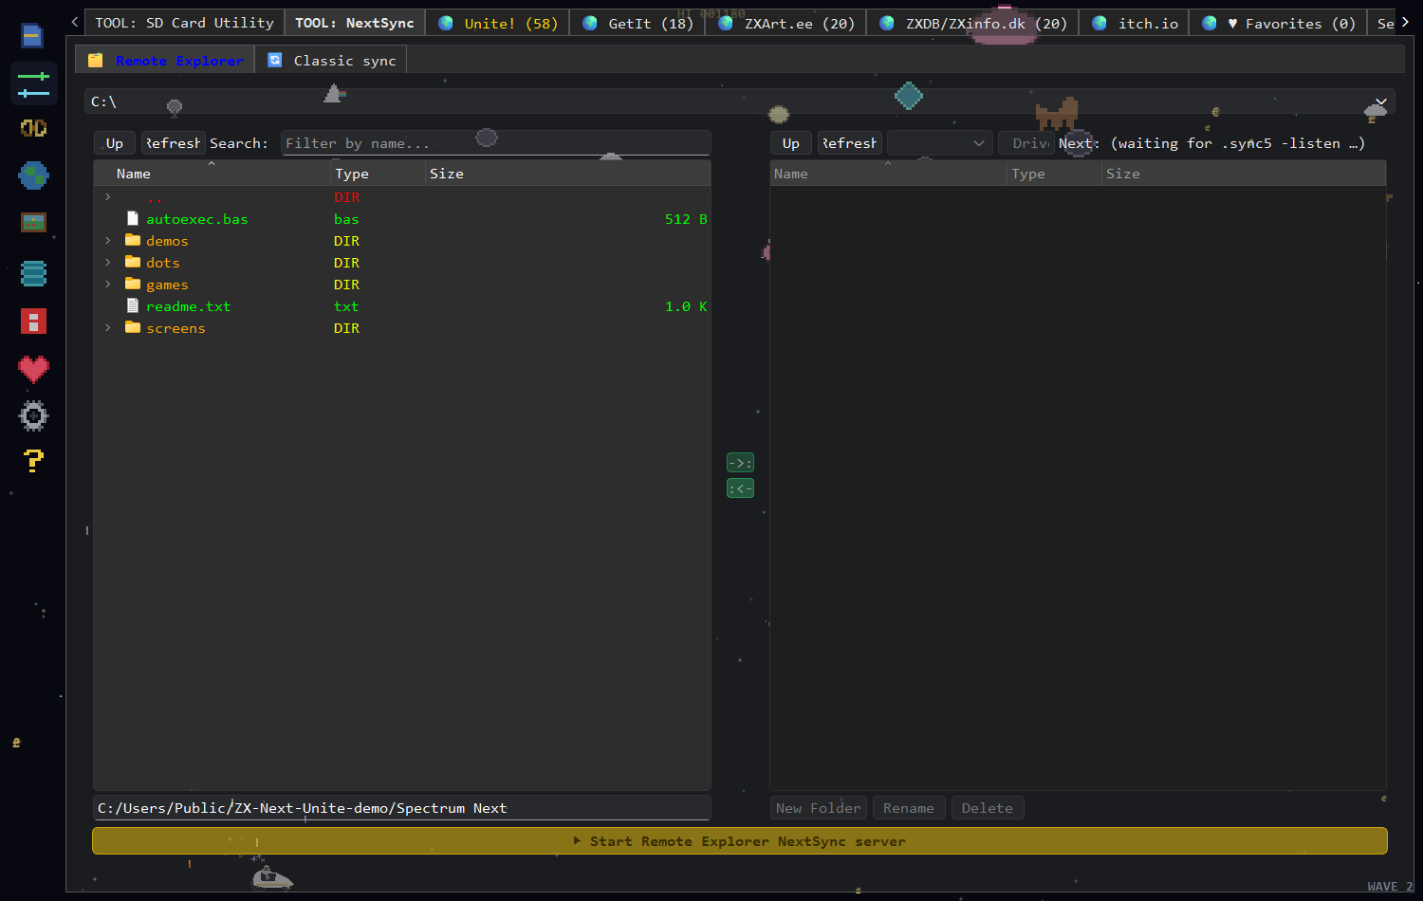The width and height of the screenshot is (1423, 901).
Task: Switch to the Classic sync tab
Action: [x=331, y=60]
